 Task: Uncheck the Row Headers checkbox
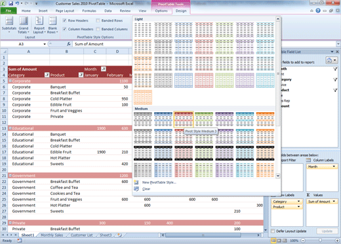coord(64,20)
